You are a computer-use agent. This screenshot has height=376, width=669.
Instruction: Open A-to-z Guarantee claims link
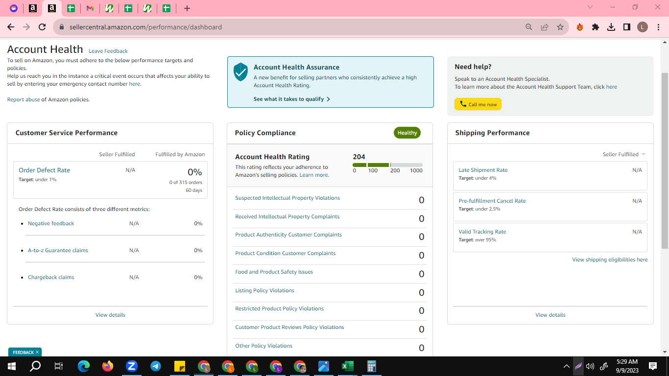pyautogui.click(x=58, y=250)
